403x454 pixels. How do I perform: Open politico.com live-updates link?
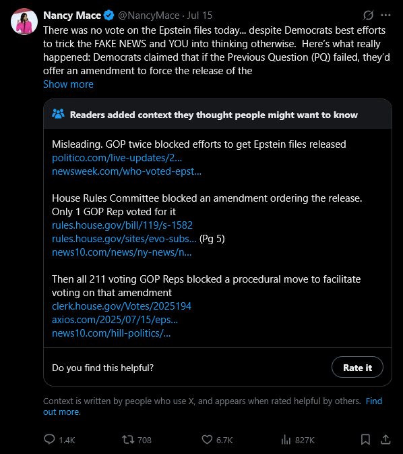tap(117, 158)
